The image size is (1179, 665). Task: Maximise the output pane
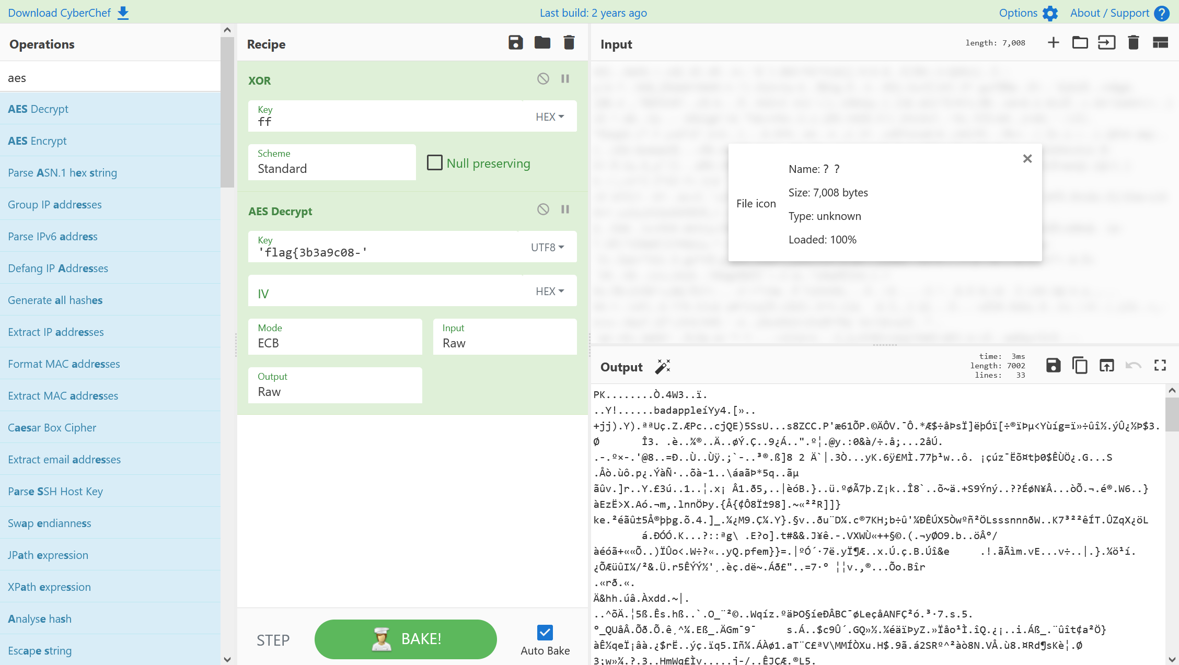pyautogui.click(x=1160, y=365)
